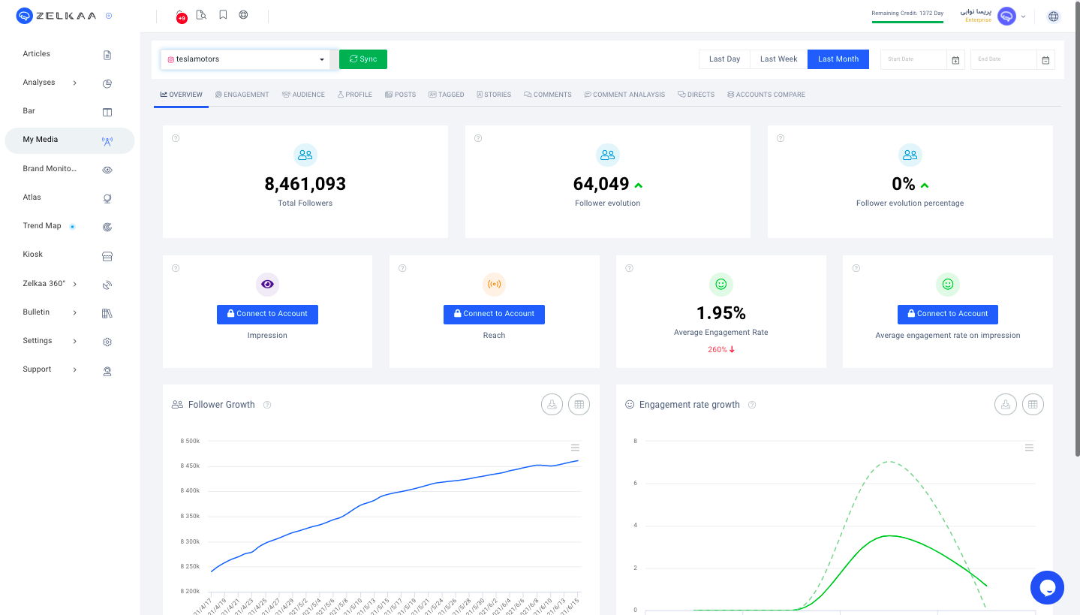The image size is (1080, 615).
Task: Open the Zelkaa logo home icon
Action: tap(24, 15)
